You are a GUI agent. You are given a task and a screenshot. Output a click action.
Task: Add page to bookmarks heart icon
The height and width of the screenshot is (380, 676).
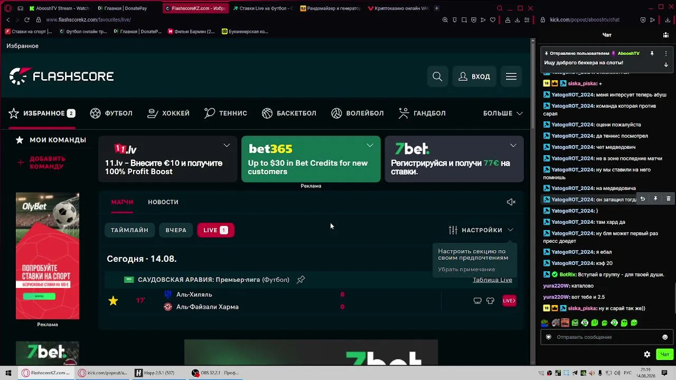coord(493,20)
